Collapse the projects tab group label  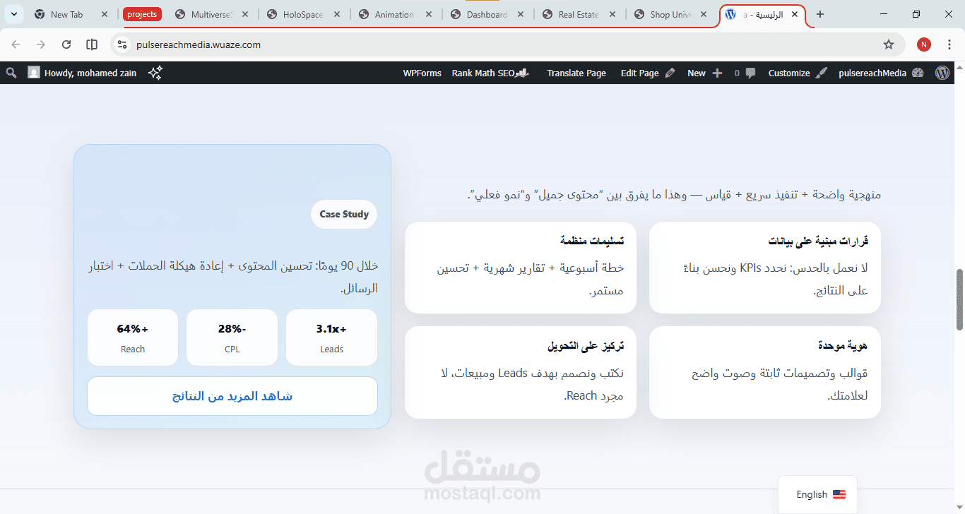(x=142, y=14)
